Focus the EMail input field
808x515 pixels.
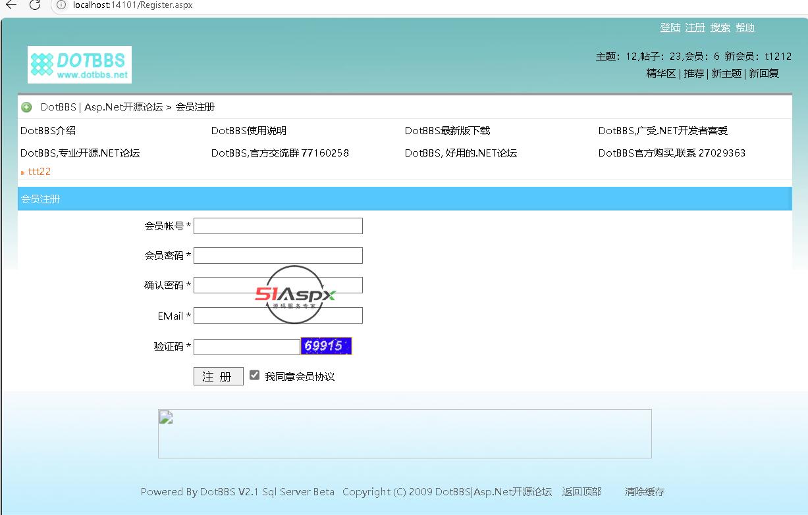coord(278,316)
